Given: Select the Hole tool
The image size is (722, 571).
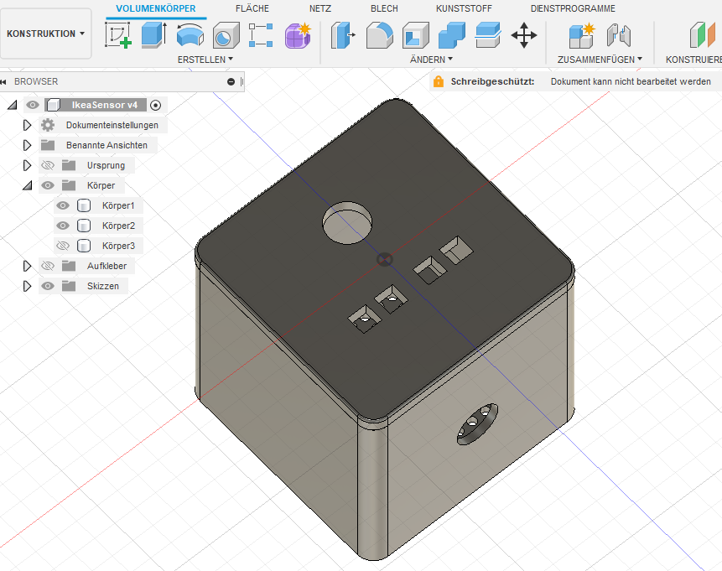Looking at the screenshot, I should click(226, 35).
